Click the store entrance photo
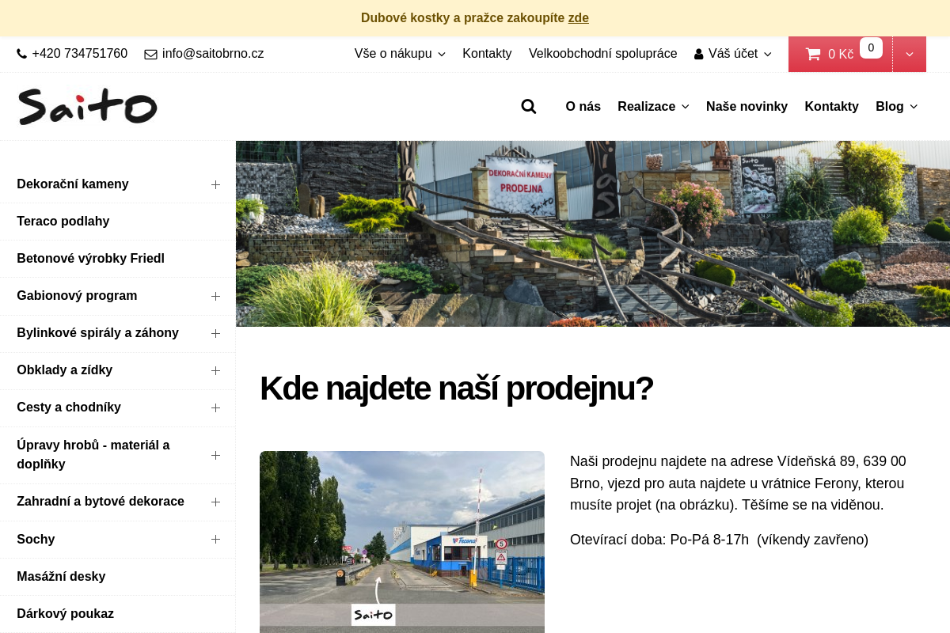The height and width of the screenshot is (633, 950). [x=402, y=541]
